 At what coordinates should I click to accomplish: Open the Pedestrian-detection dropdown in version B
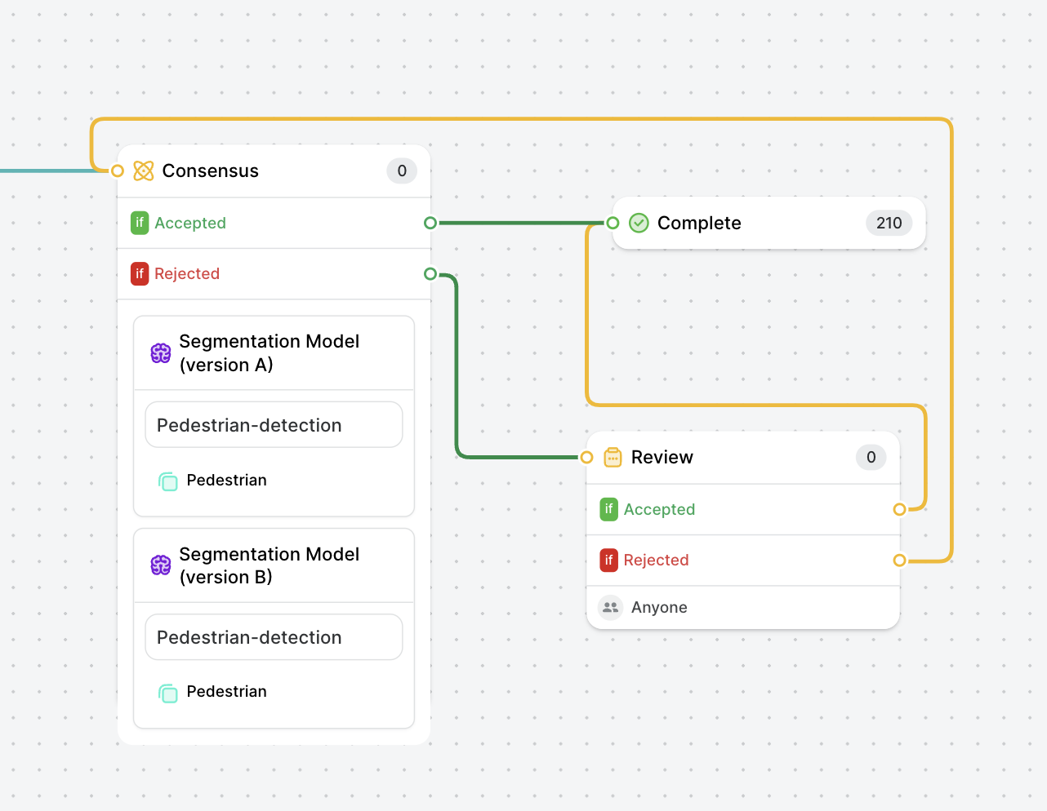coord(274,636)
